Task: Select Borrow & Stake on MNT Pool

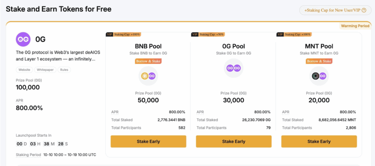Action: click(319, 61)
